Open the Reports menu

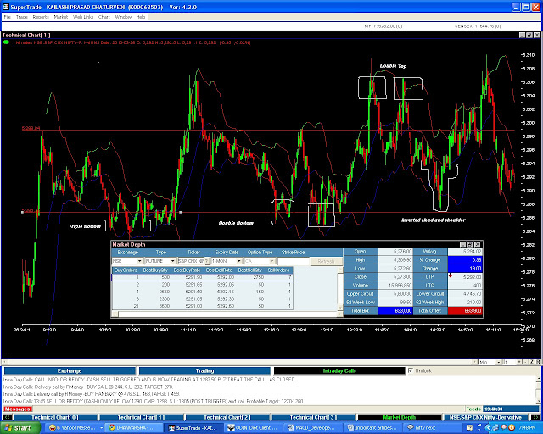(x=41, y=17)
